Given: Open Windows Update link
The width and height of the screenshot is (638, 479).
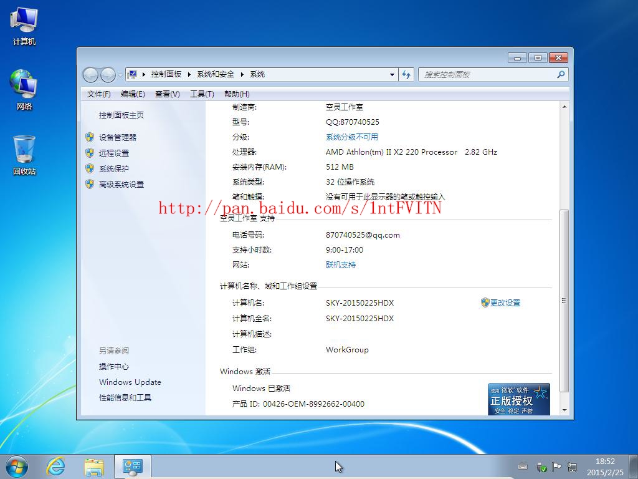Looking at the screenshot, I should point(130,382).
